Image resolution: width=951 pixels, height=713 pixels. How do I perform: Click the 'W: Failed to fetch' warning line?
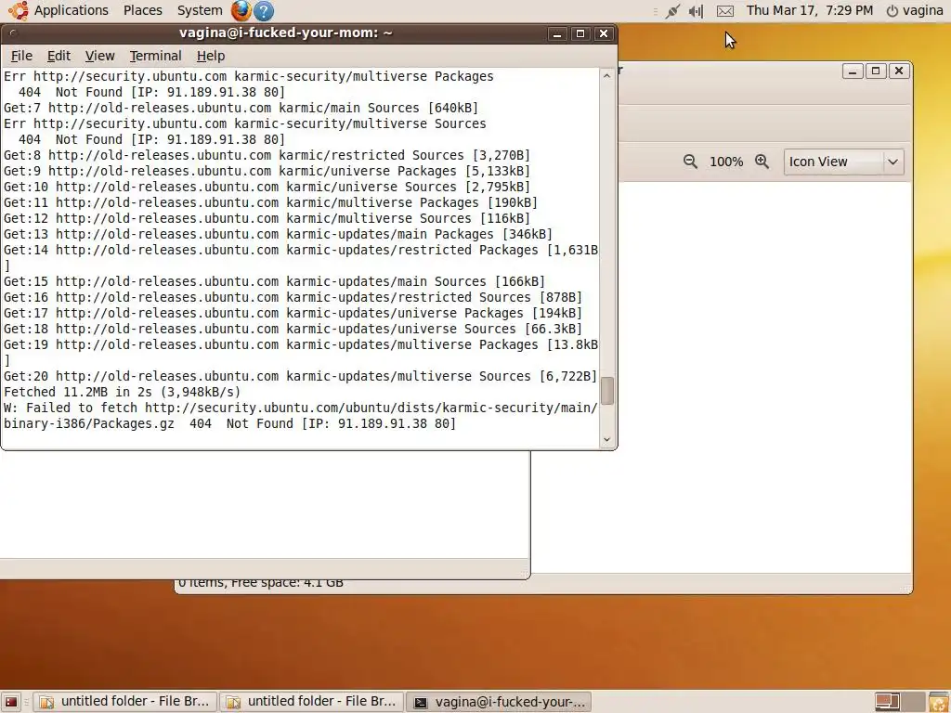(301, 415)
